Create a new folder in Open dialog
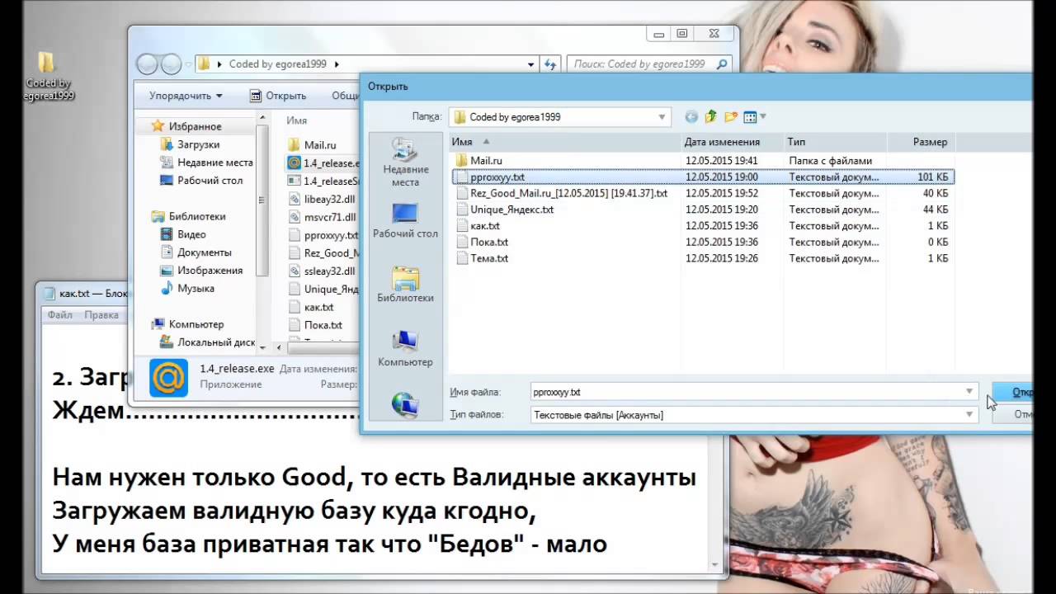1056x594 pixels. 730,117
